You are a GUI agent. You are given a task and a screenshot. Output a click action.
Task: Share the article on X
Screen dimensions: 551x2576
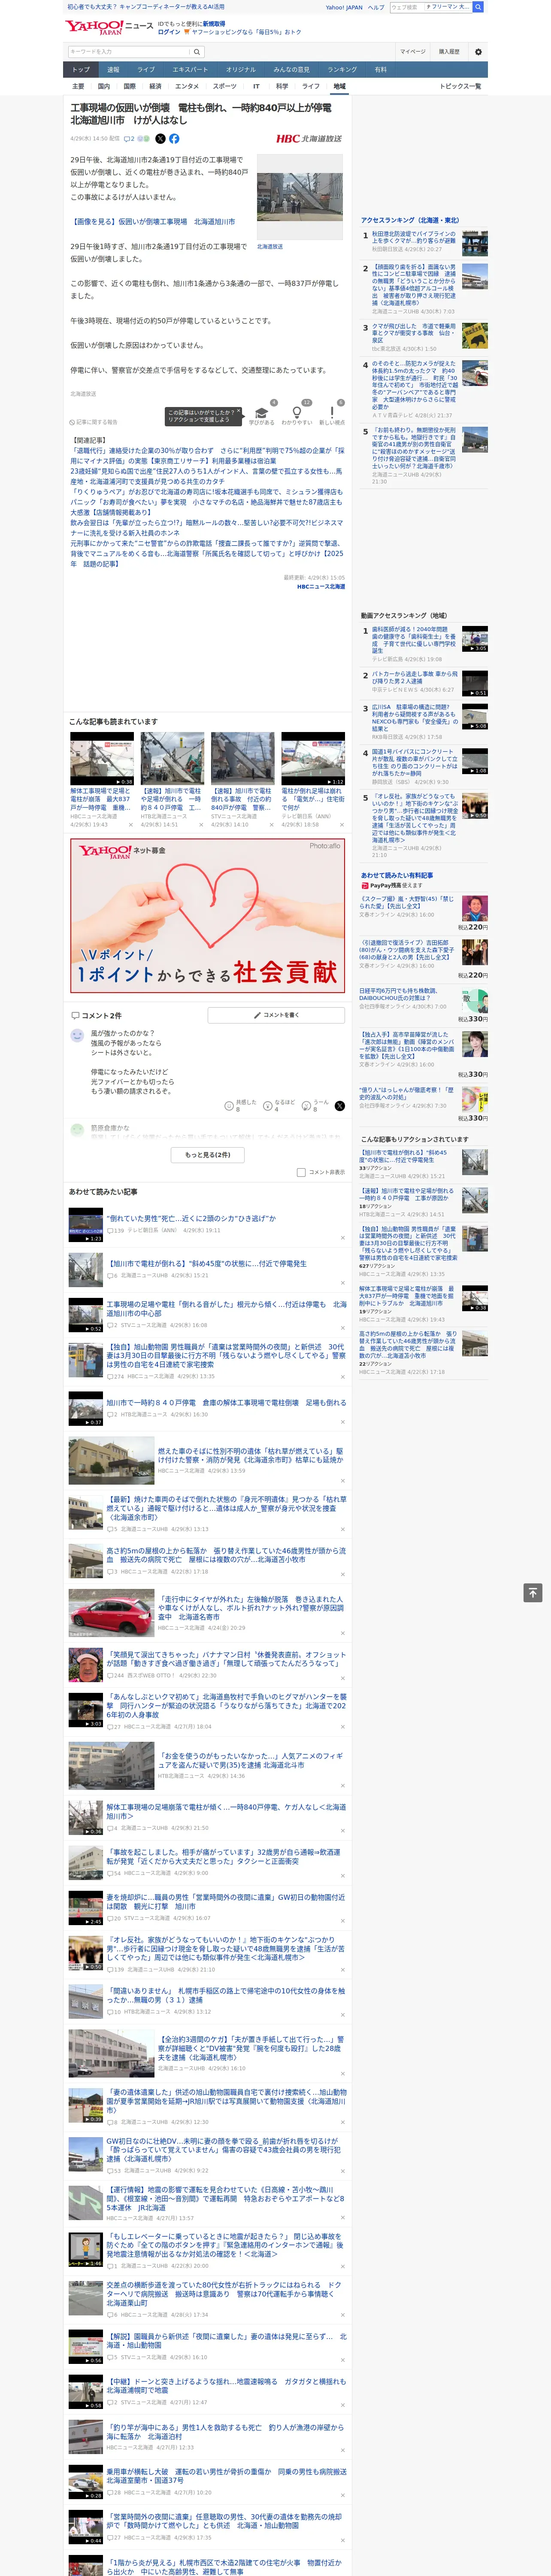coord(160,139)
